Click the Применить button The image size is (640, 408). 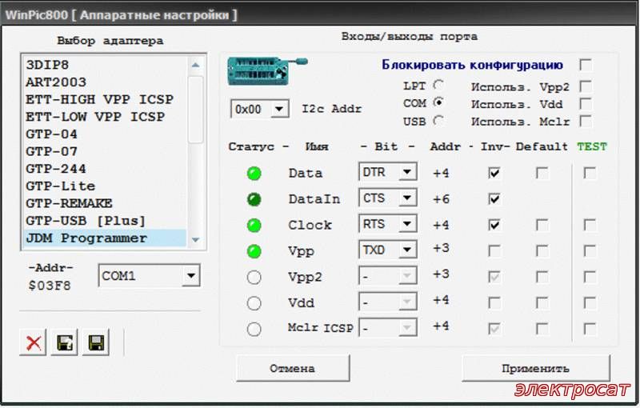click(535, 369)
